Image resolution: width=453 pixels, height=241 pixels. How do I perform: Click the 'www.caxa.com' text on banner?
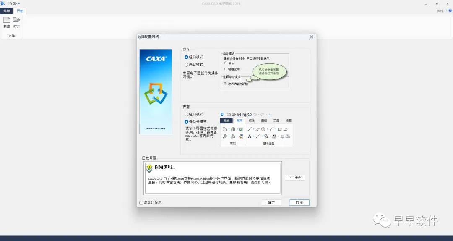[156, 128]
